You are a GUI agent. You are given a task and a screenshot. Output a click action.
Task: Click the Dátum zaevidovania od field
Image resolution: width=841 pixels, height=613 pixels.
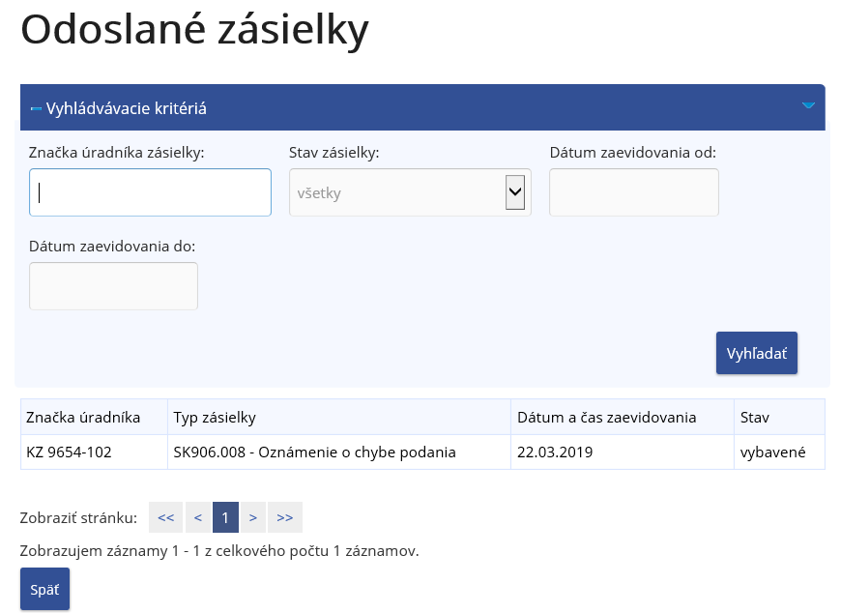coord(634,192)
